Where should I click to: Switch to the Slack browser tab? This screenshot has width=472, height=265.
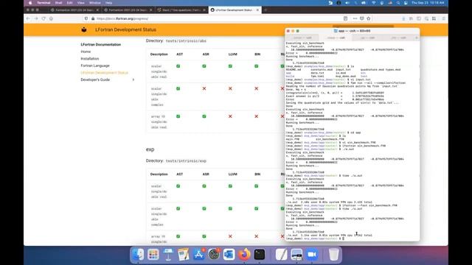coord(181,10)
